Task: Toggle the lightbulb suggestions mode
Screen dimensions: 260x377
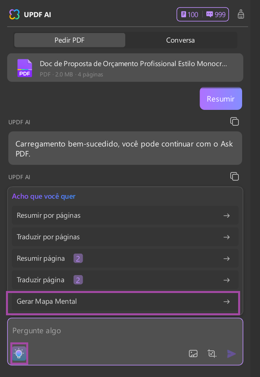Action: (18, 353)
